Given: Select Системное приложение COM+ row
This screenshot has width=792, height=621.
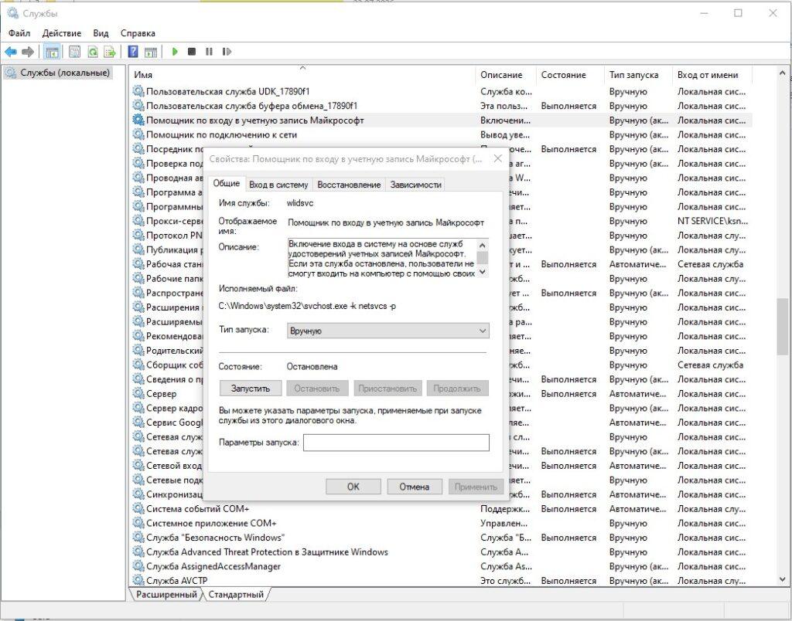Looking at the screenshot, I should click(x=442, y=523).
